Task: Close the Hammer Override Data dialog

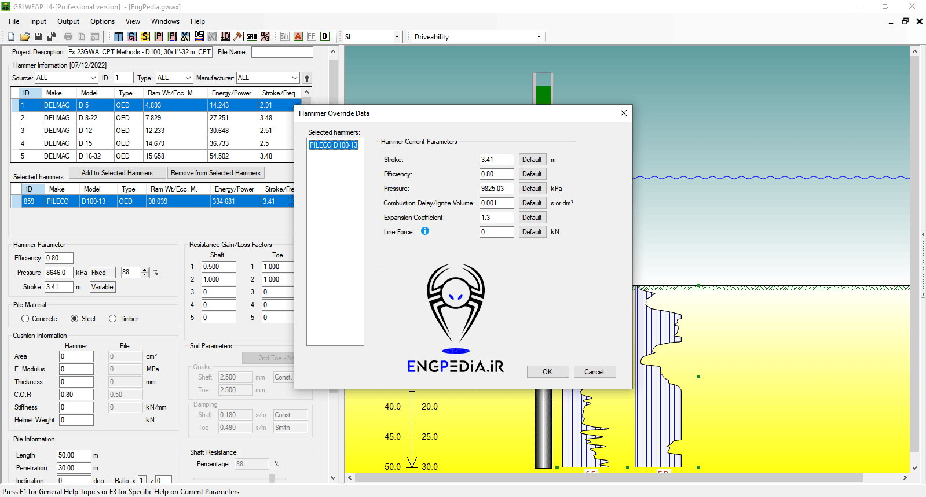Action: pos(624,113)
